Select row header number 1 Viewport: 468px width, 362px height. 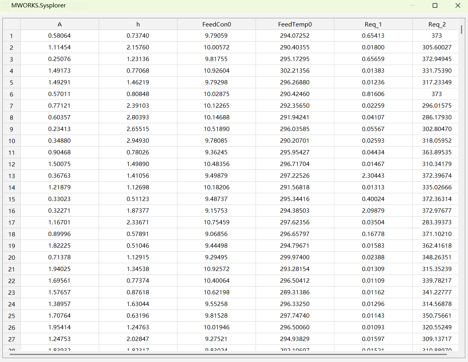point(11,36)
